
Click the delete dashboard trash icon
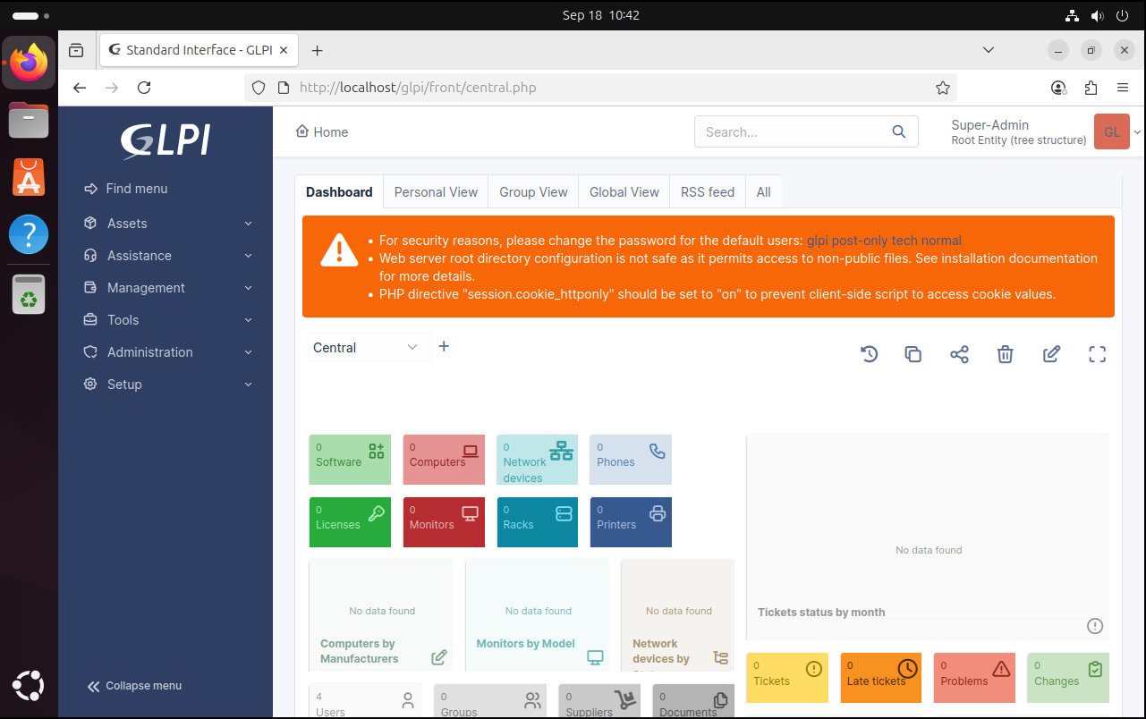[x=1005, y=354]
